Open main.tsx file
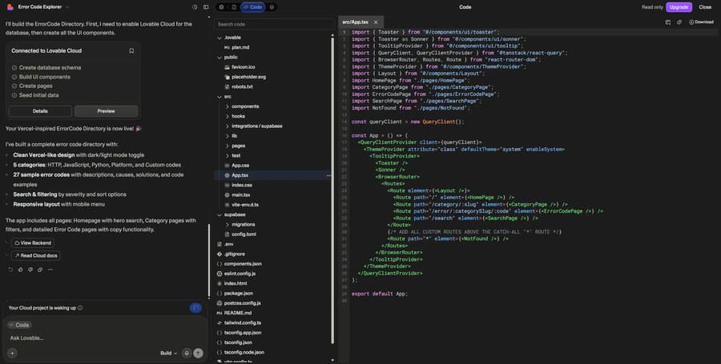721x364 pixels. (237, 195)
